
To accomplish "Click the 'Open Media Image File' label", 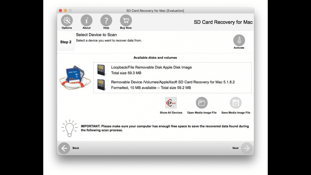I will click(x=202, y=112).
